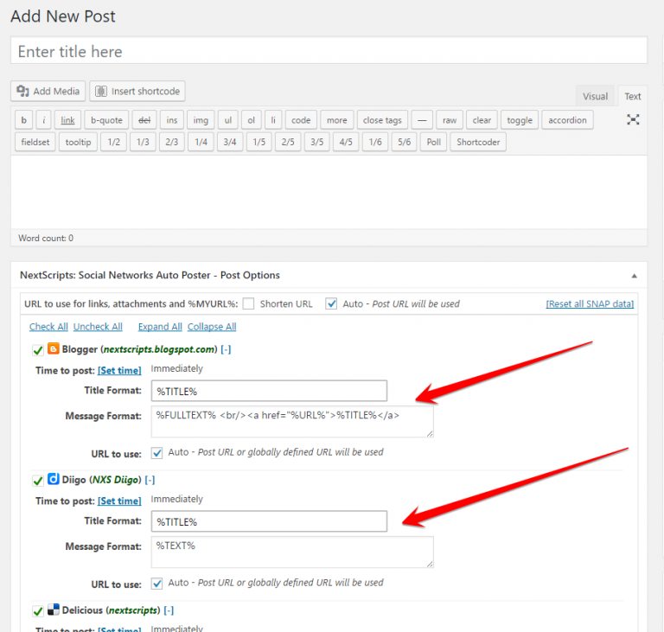Insert the more tag
664x632 pixels.
point(336,120)
